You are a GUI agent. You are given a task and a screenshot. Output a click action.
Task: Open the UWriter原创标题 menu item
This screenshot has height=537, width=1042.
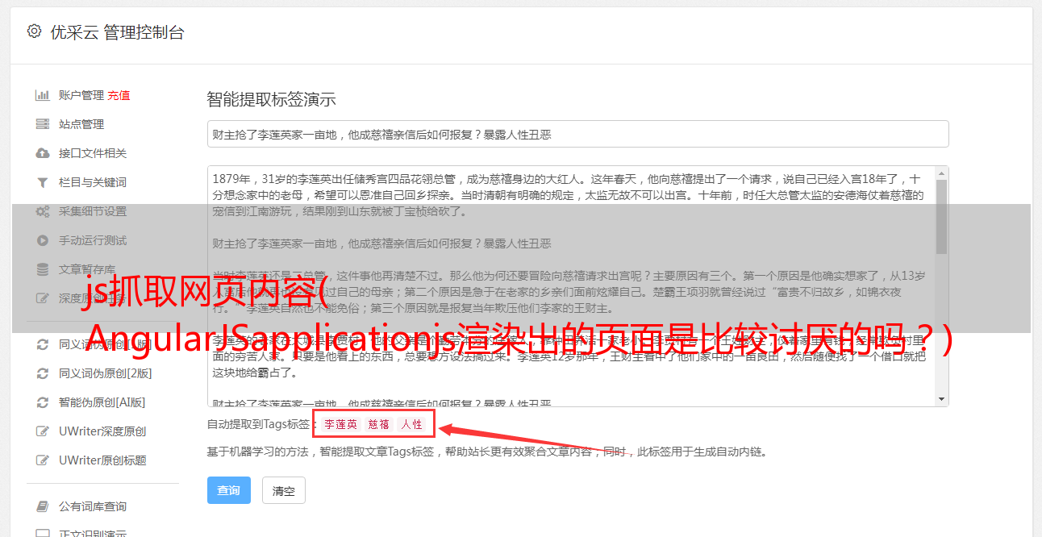click(x=102, y=460)
